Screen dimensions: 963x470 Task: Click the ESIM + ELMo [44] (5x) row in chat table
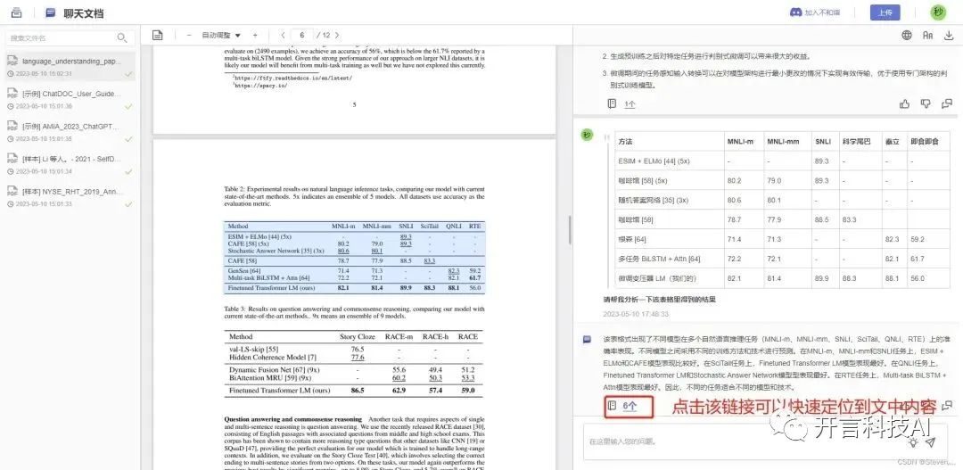[783, 161]
